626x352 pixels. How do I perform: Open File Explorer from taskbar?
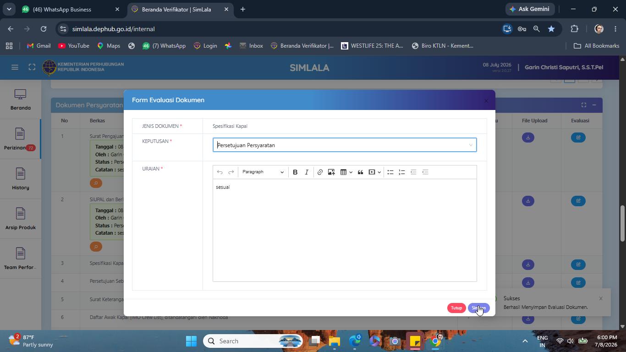tap(335, 341)
